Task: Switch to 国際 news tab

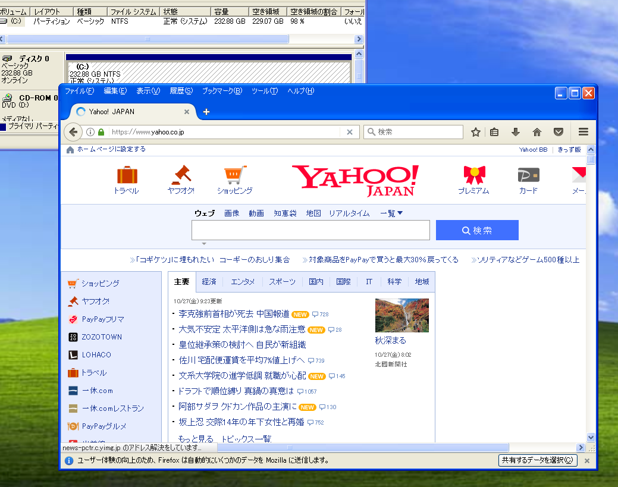Action: click(x=343, y=282)
